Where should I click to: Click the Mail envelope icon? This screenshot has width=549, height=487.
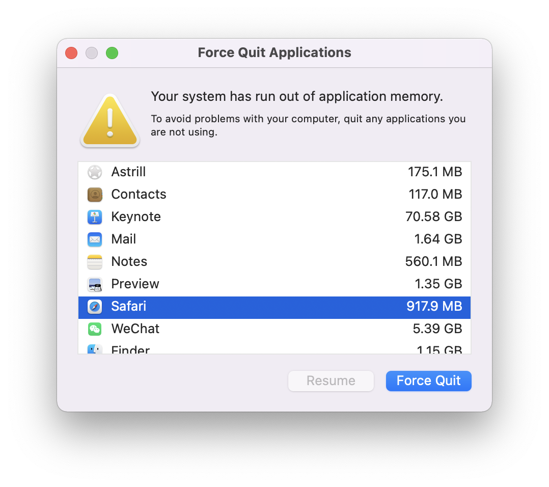pos(95,239)
